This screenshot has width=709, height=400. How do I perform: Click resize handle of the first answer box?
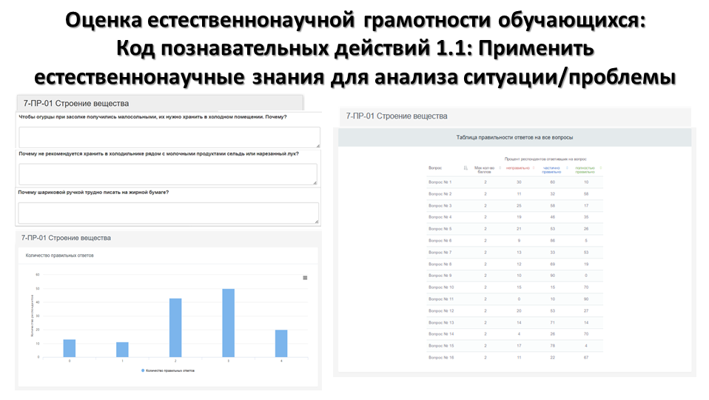(317, 144)
